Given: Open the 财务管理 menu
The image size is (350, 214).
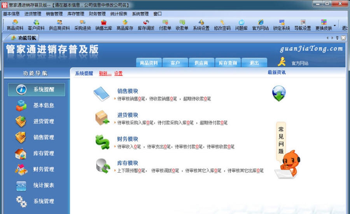Looking at the screenshot, I should pos(97,14).
